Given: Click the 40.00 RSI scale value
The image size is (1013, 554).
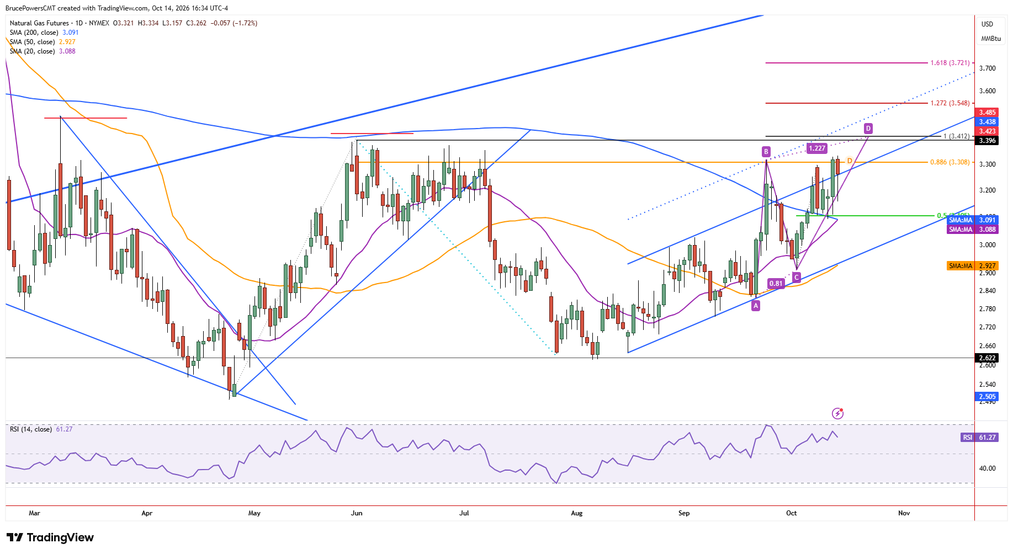Looking at the screenshot, I should click(x=987, y=468).
